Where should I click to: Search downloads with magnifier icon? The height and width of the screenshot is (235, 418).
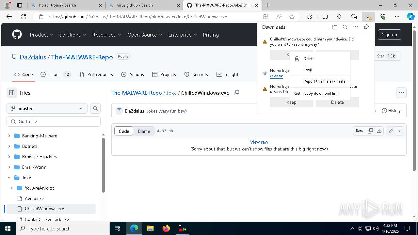point(345,27)
